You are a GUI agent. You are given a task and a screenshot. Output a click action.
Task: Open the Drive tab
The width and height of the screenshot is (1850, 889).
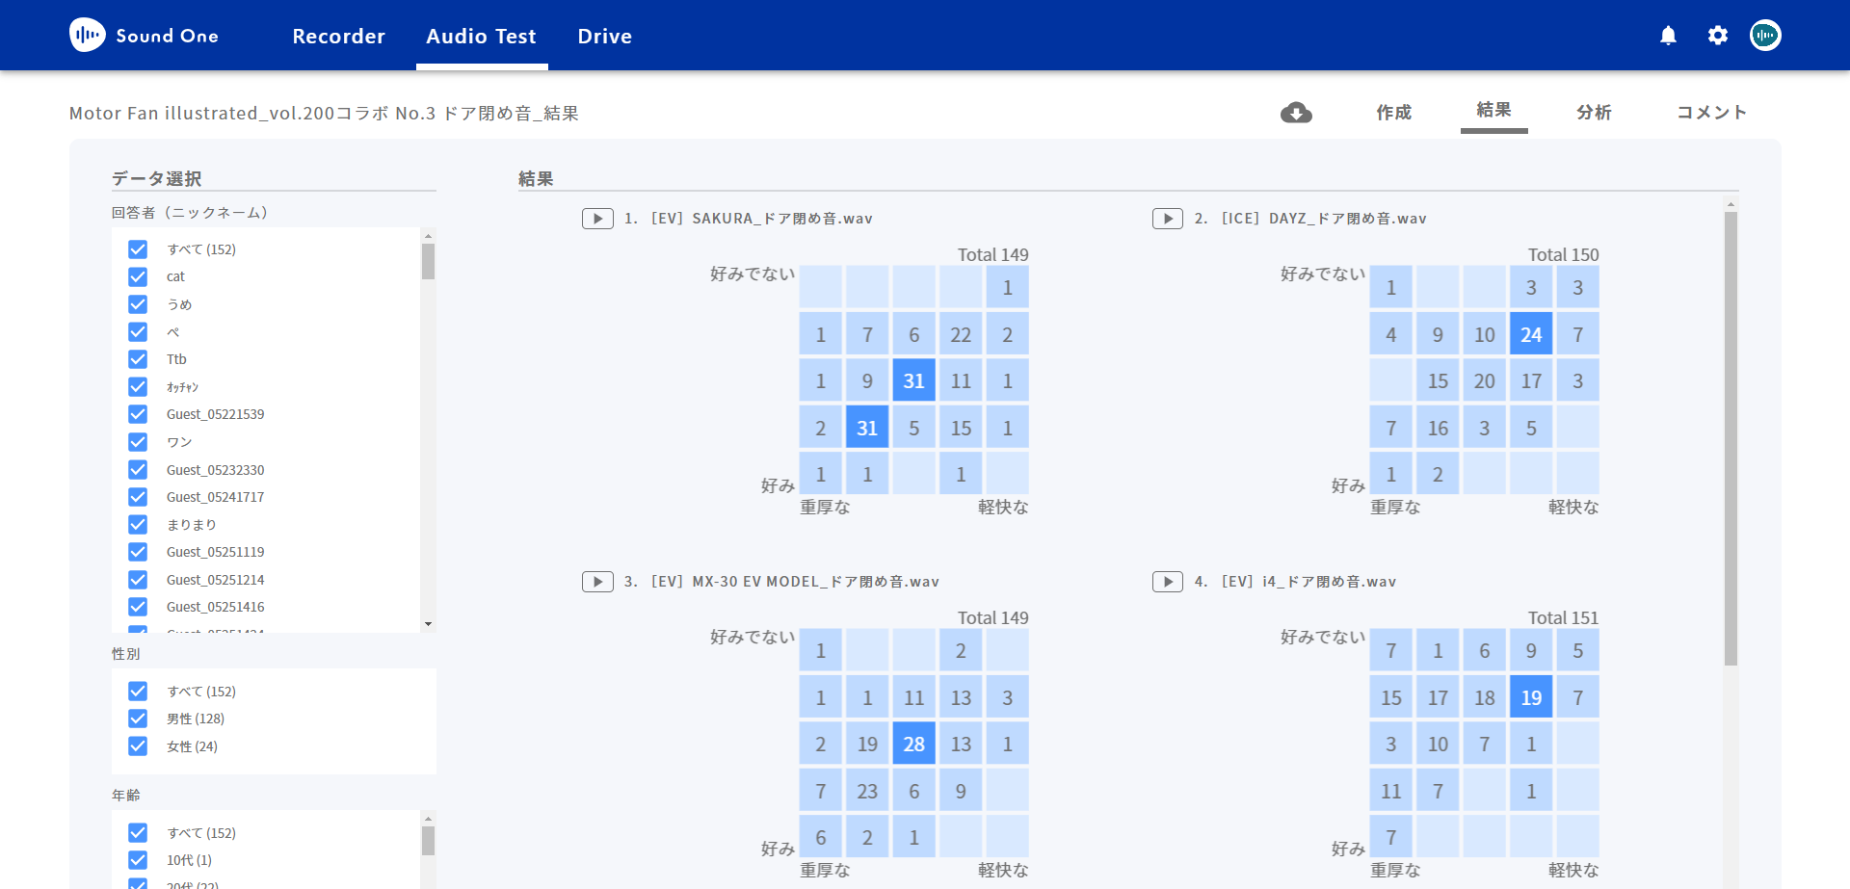[x=605, y=37]
